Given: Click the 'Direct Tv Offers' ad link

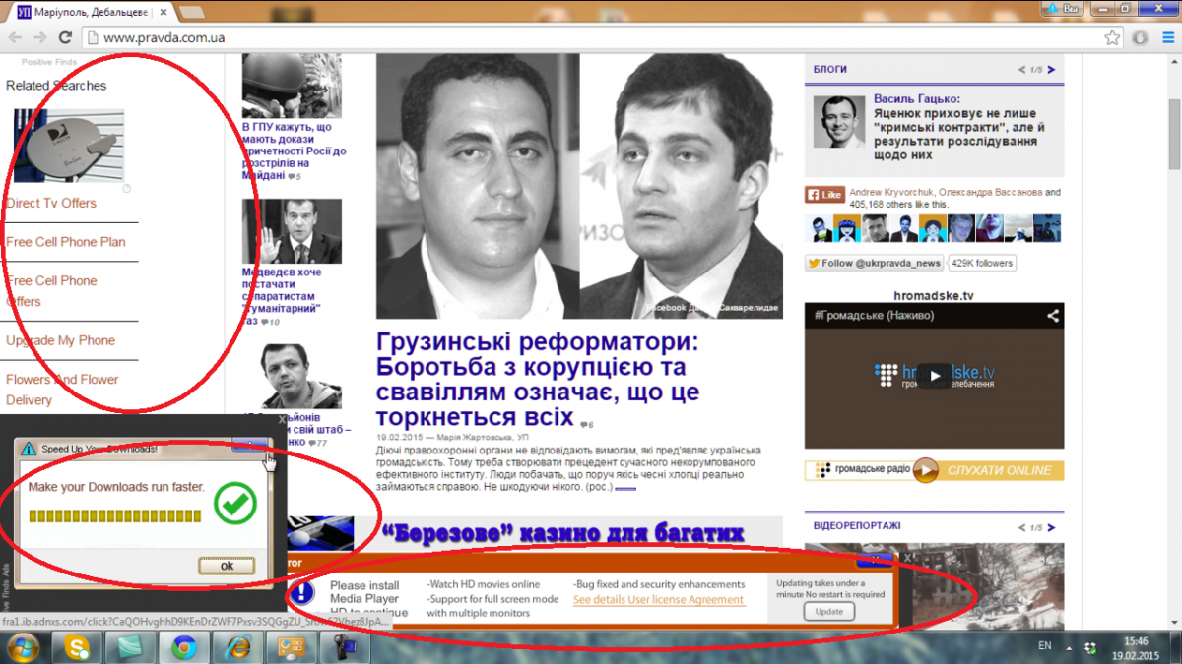Looking at the screenshot, I should [51, 203].
